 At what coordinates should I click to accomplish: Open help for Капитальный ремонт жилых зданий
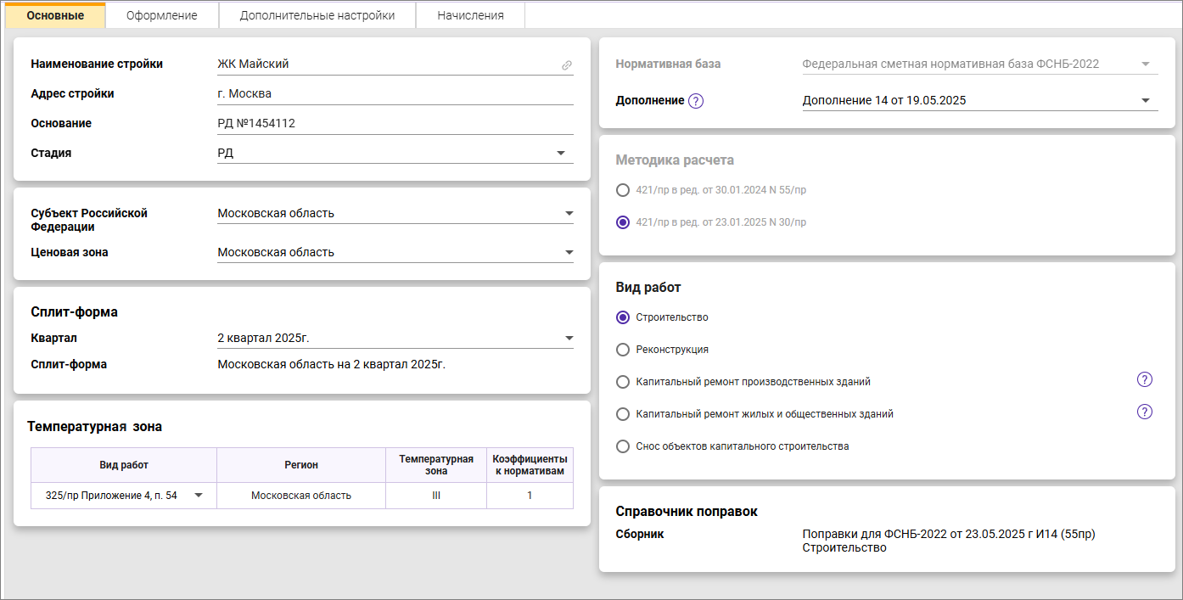click(x=1144, y=412)
